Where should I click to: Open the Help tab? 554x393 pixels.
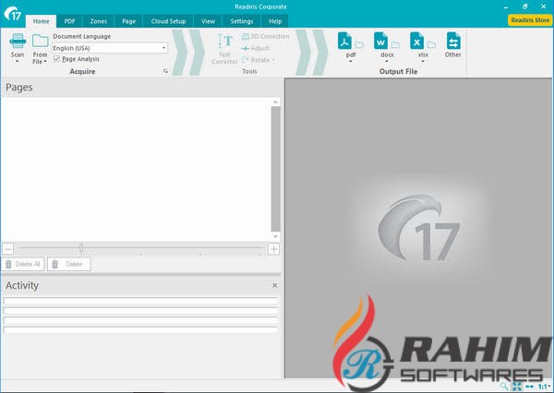[275, 21]
